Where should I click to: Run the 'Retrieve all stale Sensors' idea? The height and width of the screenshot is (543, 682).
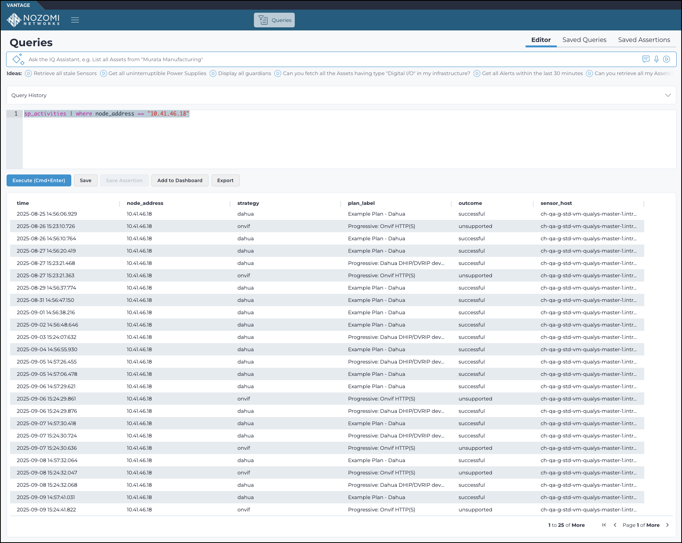click(x=61, y=74)
